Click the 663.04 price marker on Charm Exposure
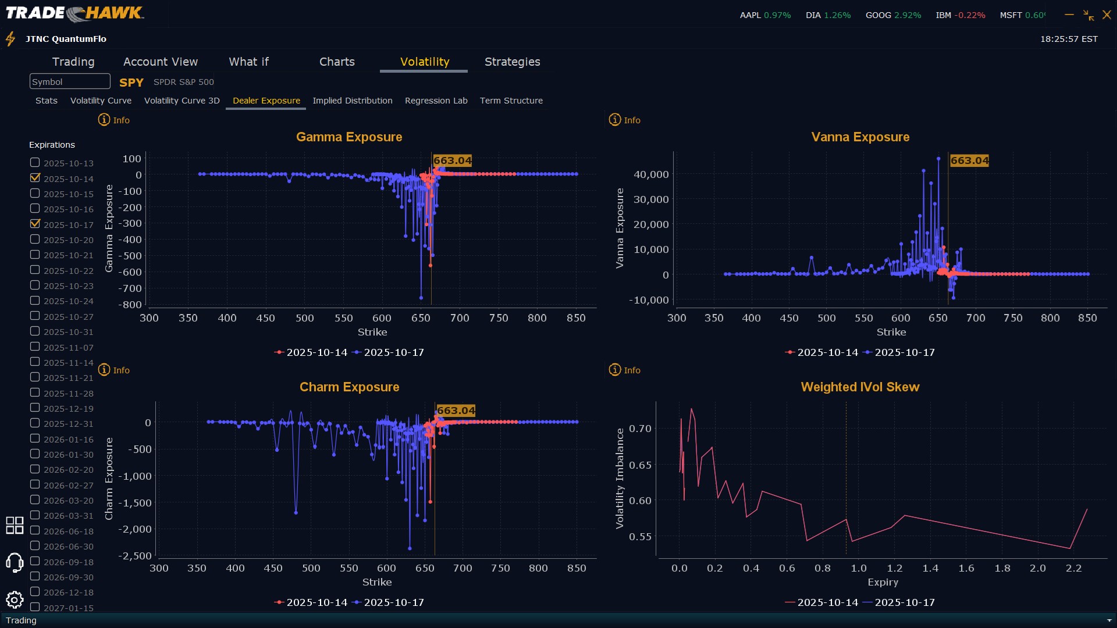 (x=456, y=411)
